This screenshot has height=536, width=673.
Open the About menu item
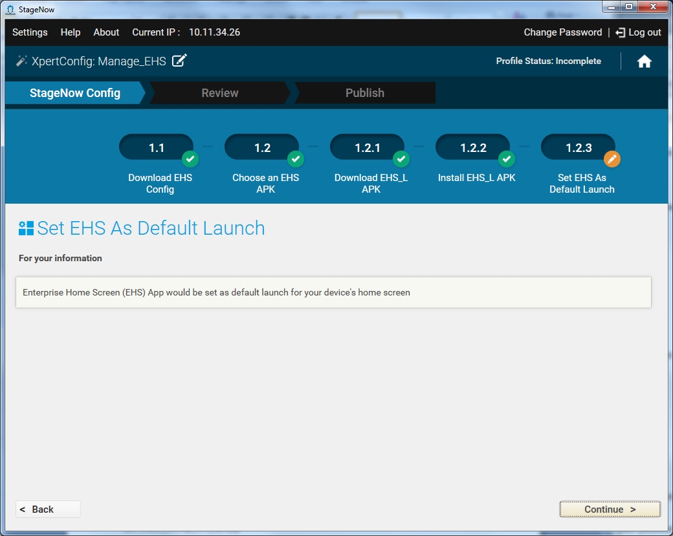106,32
